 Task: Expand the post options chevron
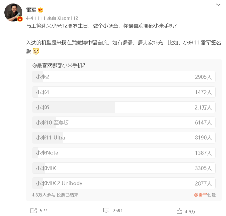pyautogui.click(x=218, y=5)
